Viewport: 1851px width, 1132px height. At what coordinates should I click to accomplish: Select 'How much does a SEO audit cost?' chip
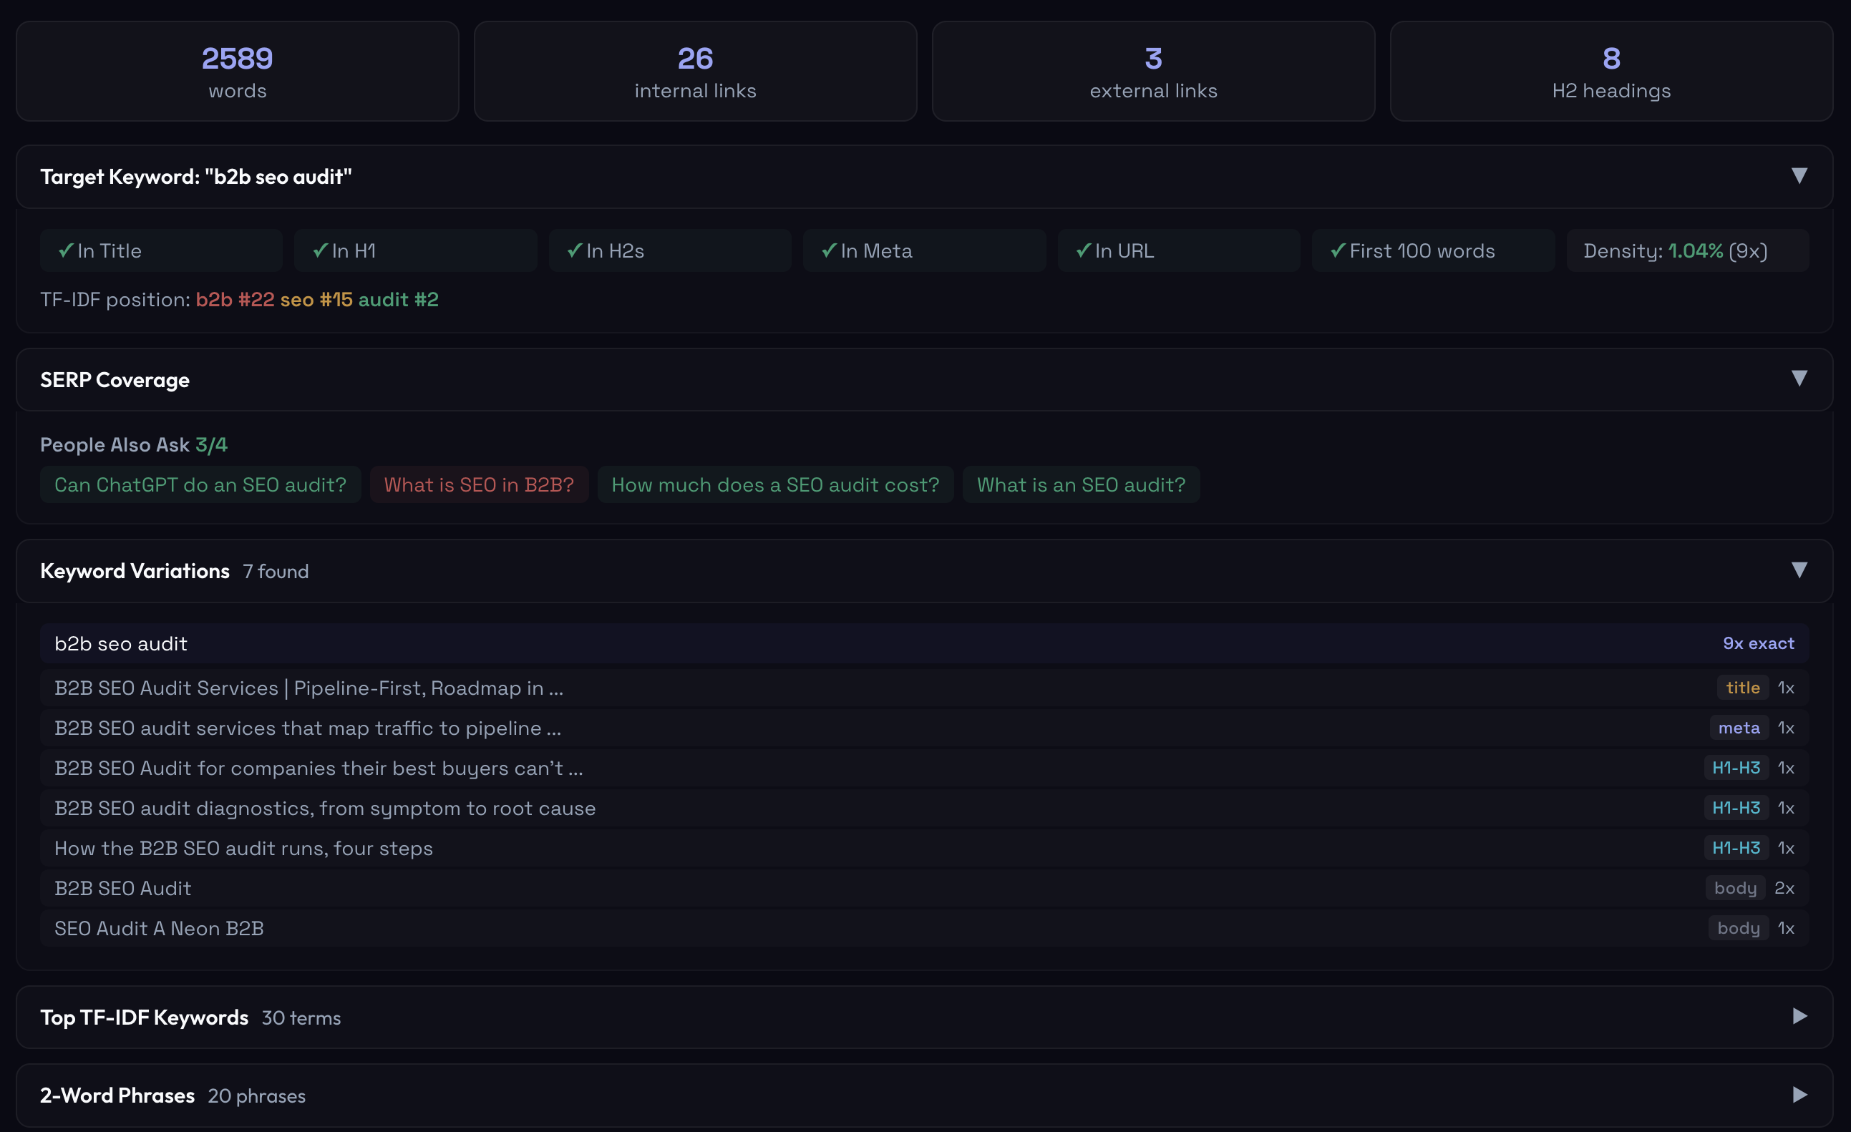[775, 484]
